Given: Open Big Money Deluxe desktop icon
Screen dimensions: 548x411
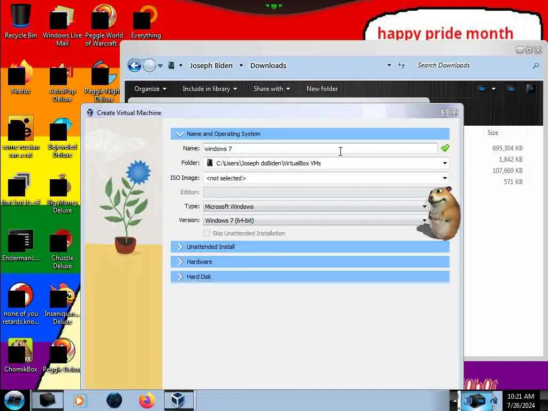Looking at the screenshot, I should (x=62, y=193).
